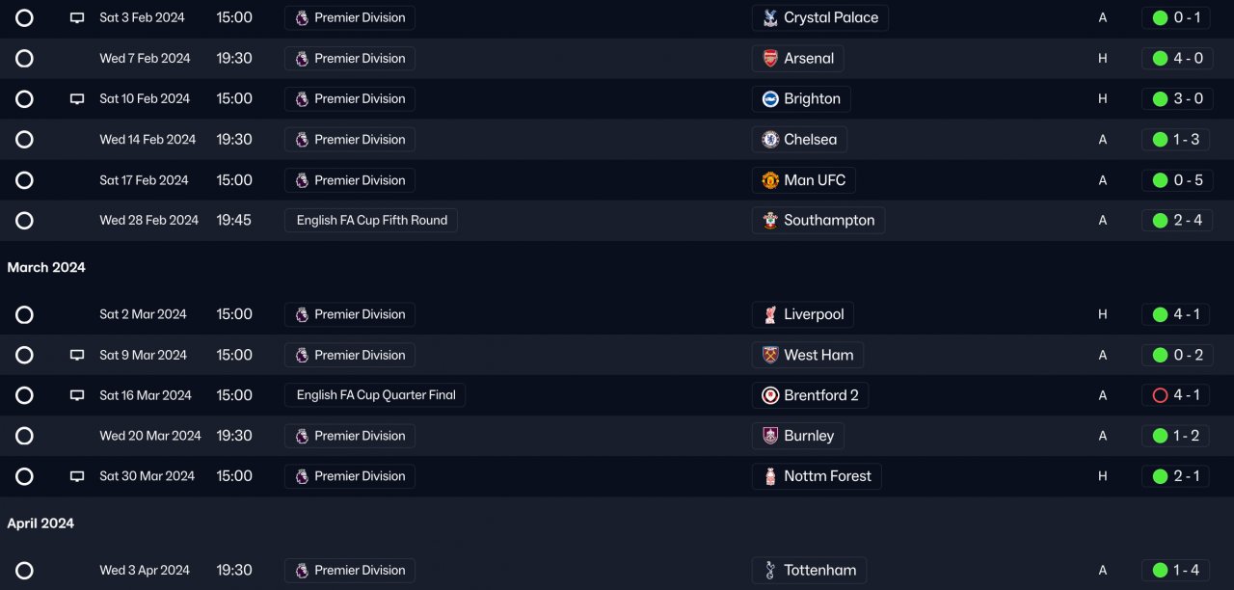Viewport: 1234px width, 590px height.
Task: Click the red ring indicator on Brentford result
Action: (x=1160, y=396)
